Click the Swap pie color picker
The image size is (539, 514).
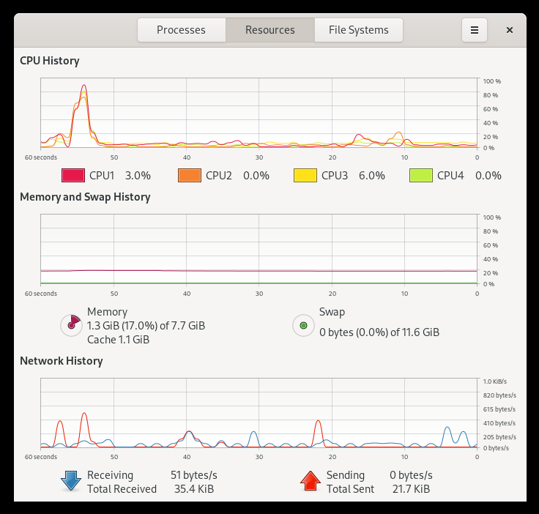click(x=303, y=325)
